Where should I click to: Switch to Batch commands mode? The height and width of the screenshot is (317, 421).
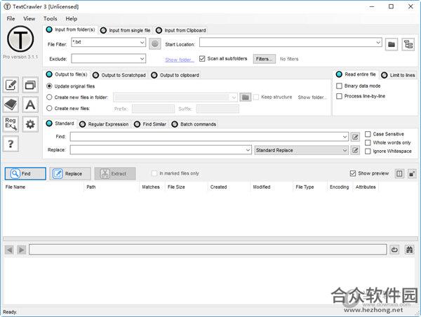[194, 124]
